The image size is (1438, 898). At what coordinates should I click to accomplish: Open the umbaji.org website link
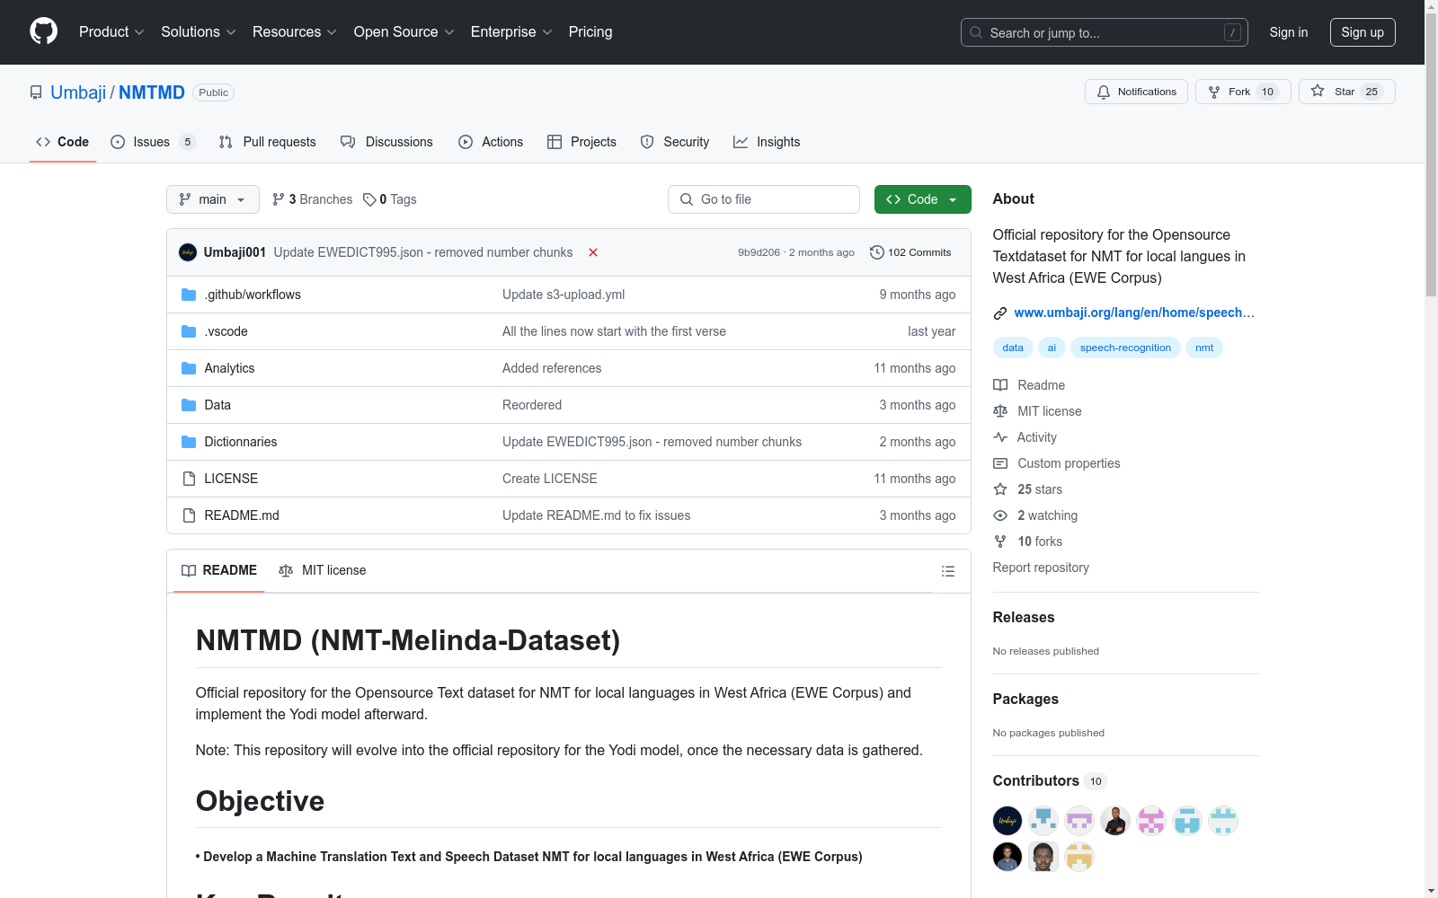tap(1134, 313)
